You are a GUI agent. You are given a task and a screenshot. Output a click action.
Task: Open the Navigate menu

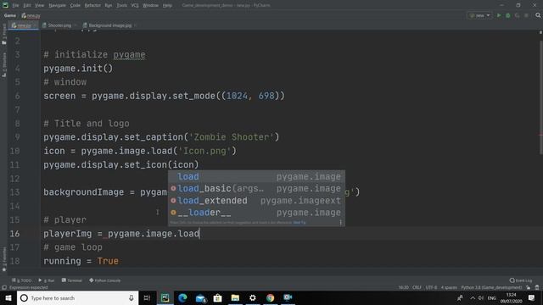[x=57, y=6]
